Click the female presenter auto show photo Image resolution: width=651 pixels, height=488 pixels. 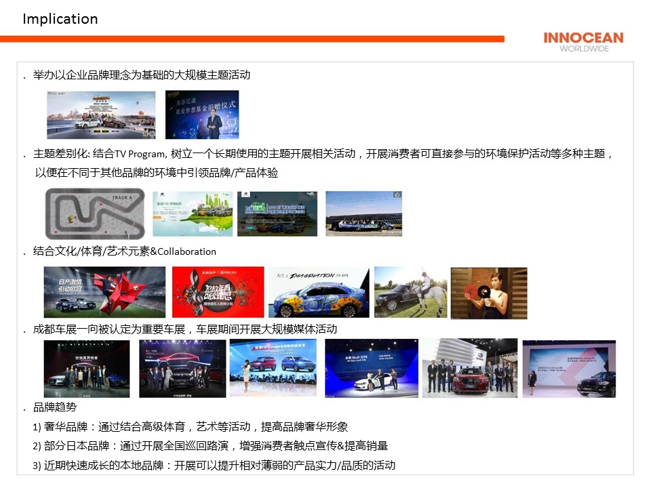point(274,368)
